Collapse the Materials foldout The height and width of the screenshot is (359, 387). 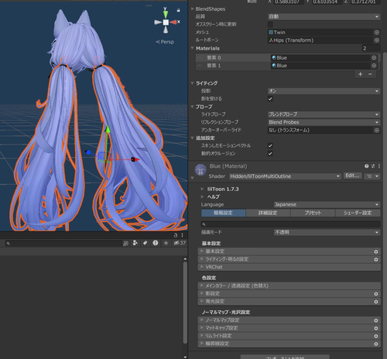(192, 48)
